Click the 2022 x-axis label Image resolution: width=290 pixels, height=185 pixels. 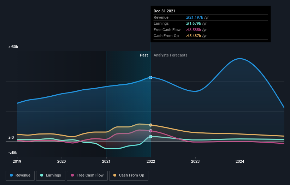[151, 161]
